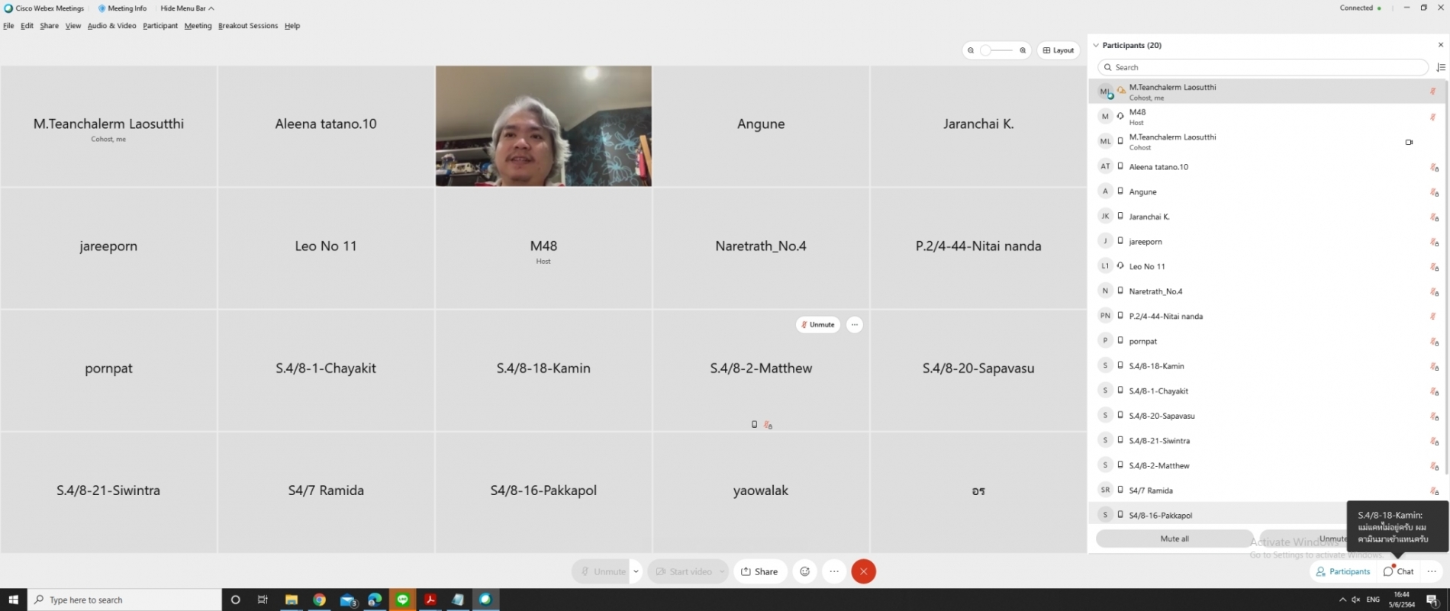The image size is (1450, 611).
Task: Toggle mute icon for Jaranchai K. row
Action: click(x=1434, y=217)
